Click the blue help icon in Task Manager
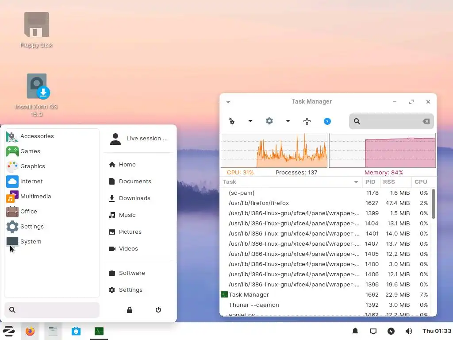The image size is (453, 340). pyautogui.click(x=327, y=121)
